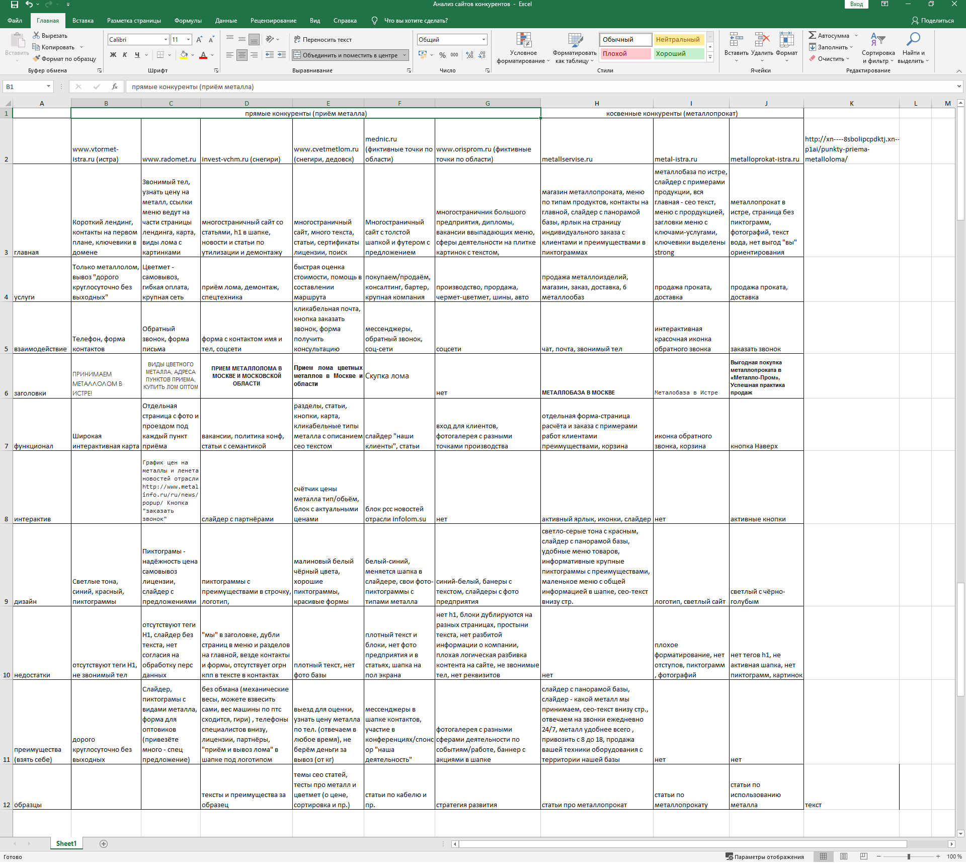Click the Sheet1 worksheet tab

[x=66, y=843]
